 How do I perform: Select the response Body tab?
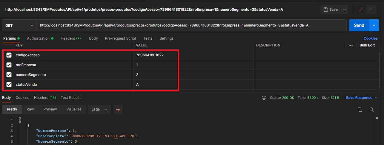click(x=7, y=98)
